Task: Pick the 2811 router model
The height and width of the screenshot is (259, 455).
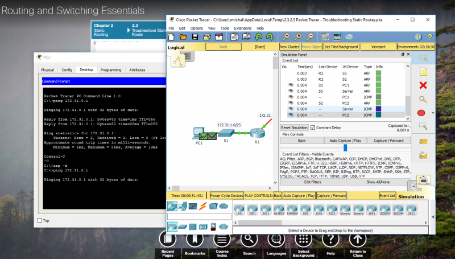Action: pyautogui.click(x=411, y=209)
